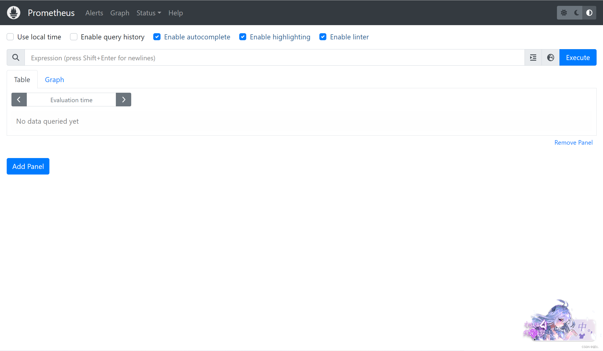Switch to dark theme moon icon
Viewport: 603px width, 351px height.
click(576, 13)
